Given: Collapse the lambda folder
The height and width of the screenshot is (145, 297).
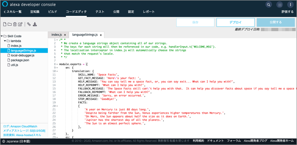Looking at the screenshot, I should (5, 41).
